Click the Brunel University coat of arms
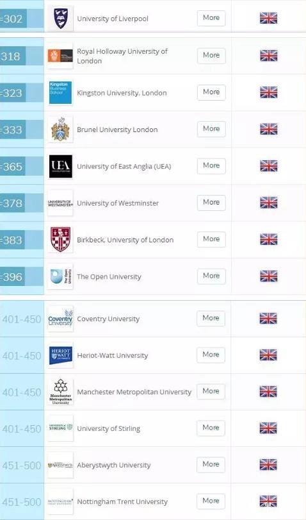This screenshot has width=306, height=520. pyautogui.click(x=60, y=130)
